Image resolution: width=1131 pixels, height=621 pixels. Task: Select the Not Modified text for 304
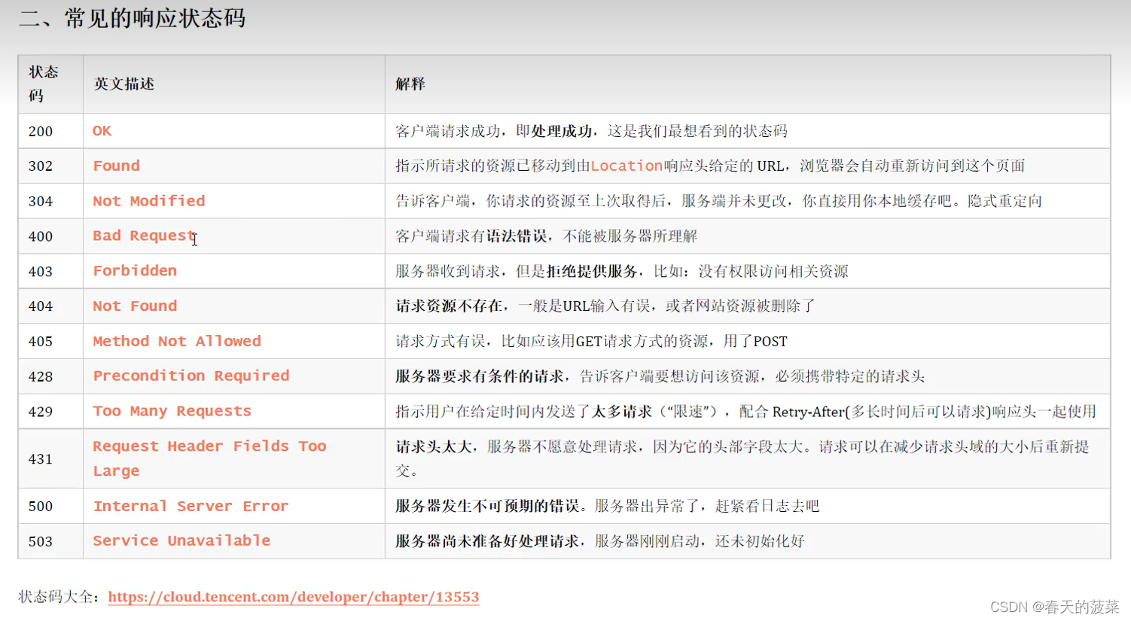click(148, 200)
